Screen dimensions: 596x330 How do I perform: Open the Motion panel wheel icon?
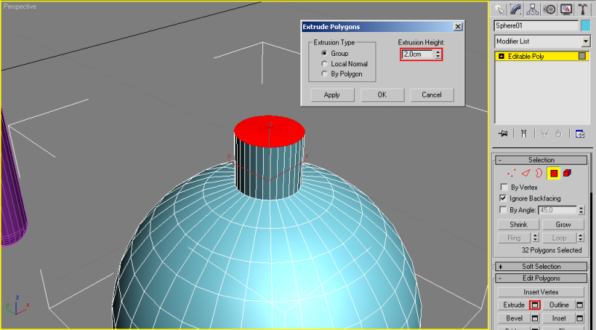tap(549, 9)
